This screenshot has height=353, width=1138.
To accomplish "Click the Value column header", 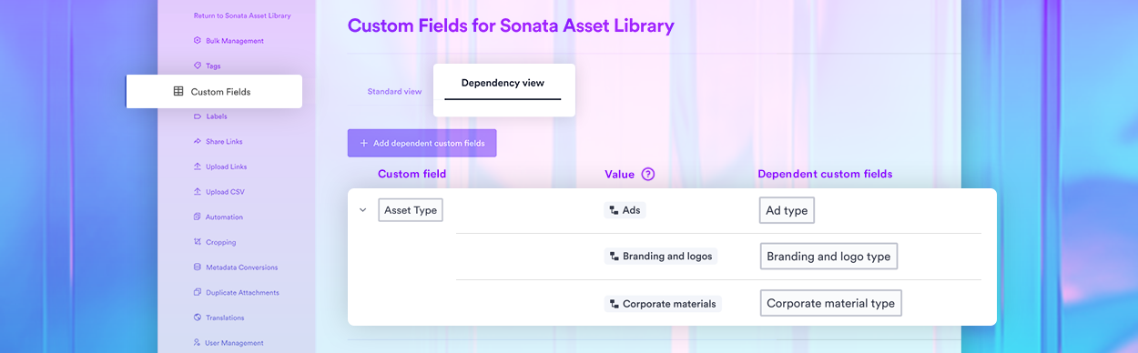I will pos(619,174).
